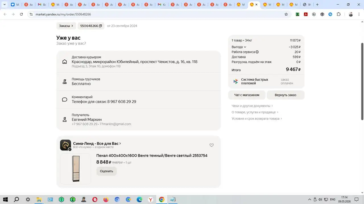Open the Сима-Ленд store logo

tap(65, 145)
